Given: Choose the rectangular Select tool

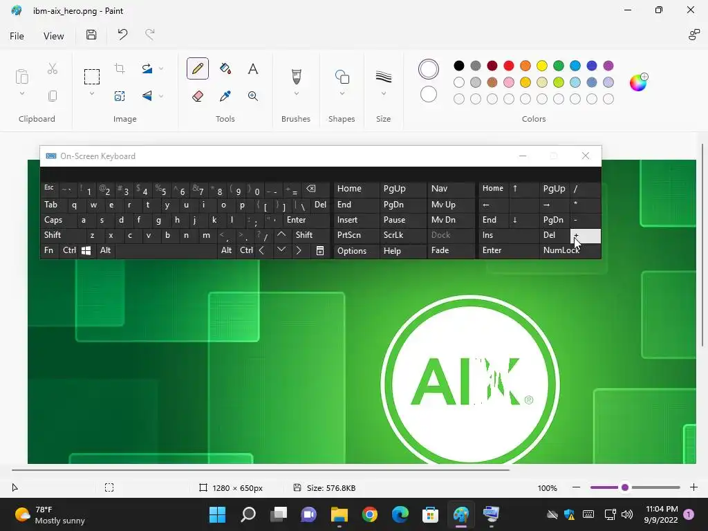Looking at the screenshot, I should [x=92, y=76].
